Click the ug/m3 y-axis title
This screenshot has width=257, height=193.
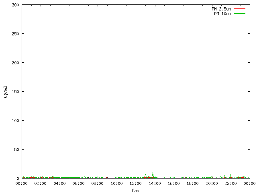click(6, 92)
